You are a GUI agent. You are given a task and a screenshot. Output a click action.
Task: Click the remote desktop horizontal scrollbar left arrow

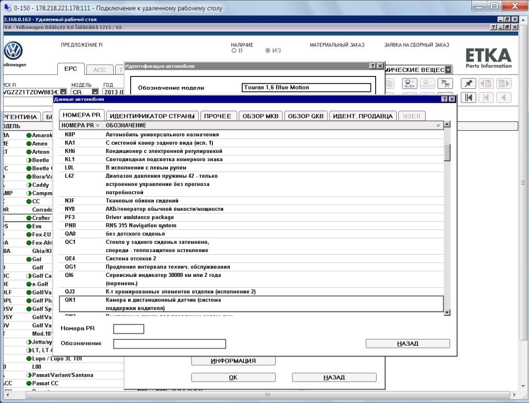point(7,395)
